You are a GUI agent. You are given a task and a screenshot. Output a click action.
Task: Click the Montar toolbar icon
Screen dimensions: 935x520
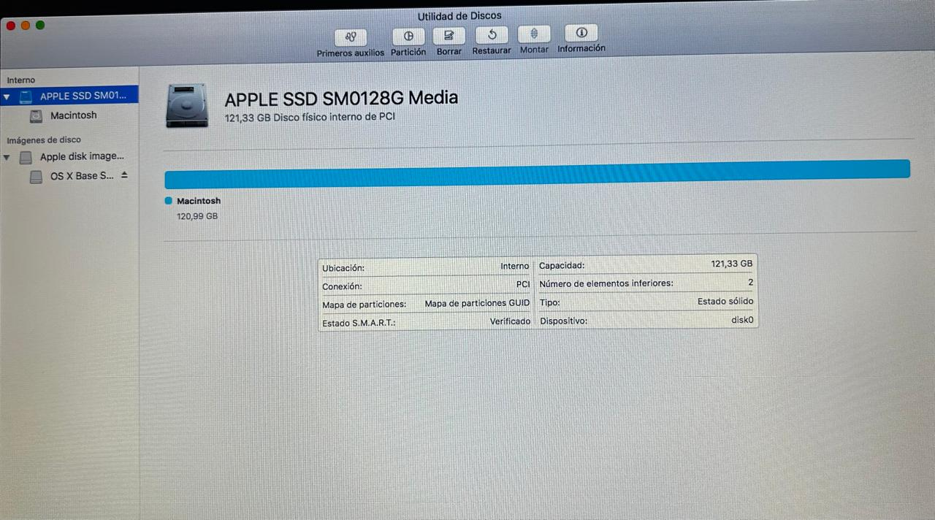tap(534, 34)
